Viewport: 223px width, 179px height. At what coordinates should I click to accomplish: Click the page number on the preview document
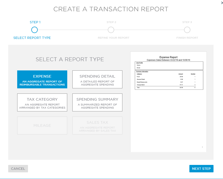(x=202, y=147)
